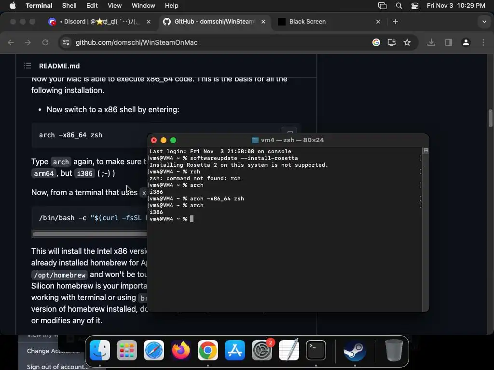This screenshot has height=370, width=494.
Task: Click the softwareupdate --install-rosetta line
Action: click(285, 158)
